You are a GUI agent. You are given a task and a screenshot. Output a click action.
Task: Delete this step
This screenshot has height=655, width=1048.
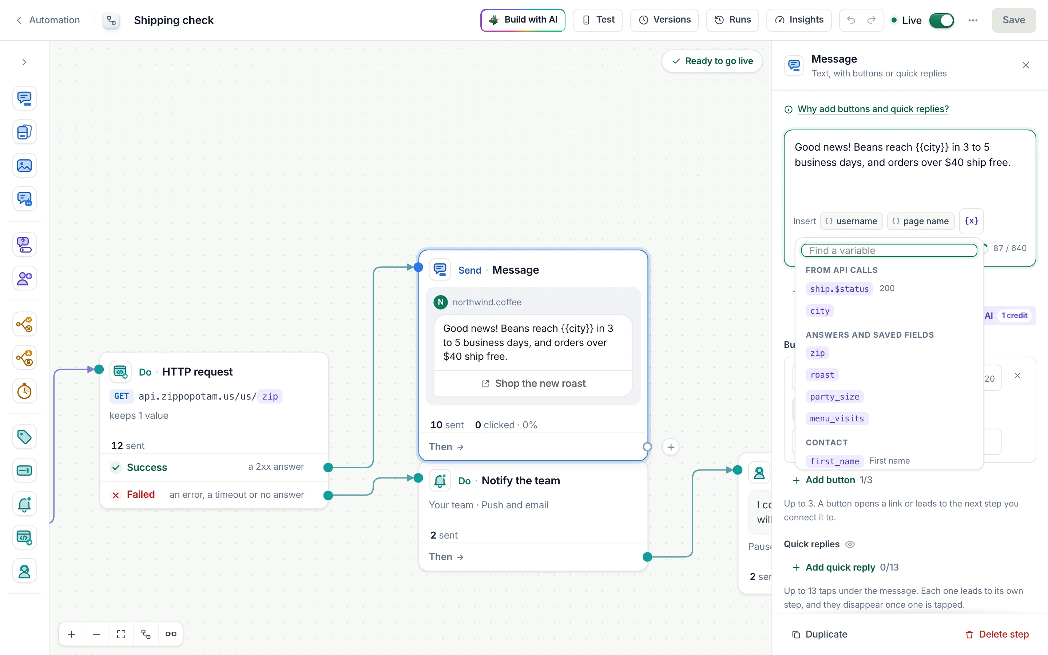pyautogui.click(x=997, y=634)
